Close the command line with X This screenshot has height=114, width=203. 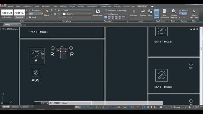(44, 103)
